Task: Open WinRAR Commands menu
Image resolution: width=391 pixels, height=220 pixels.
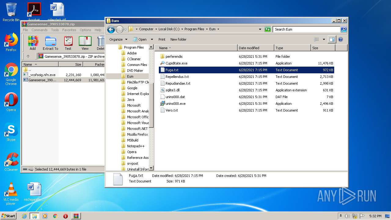Action: click(39, 30)
